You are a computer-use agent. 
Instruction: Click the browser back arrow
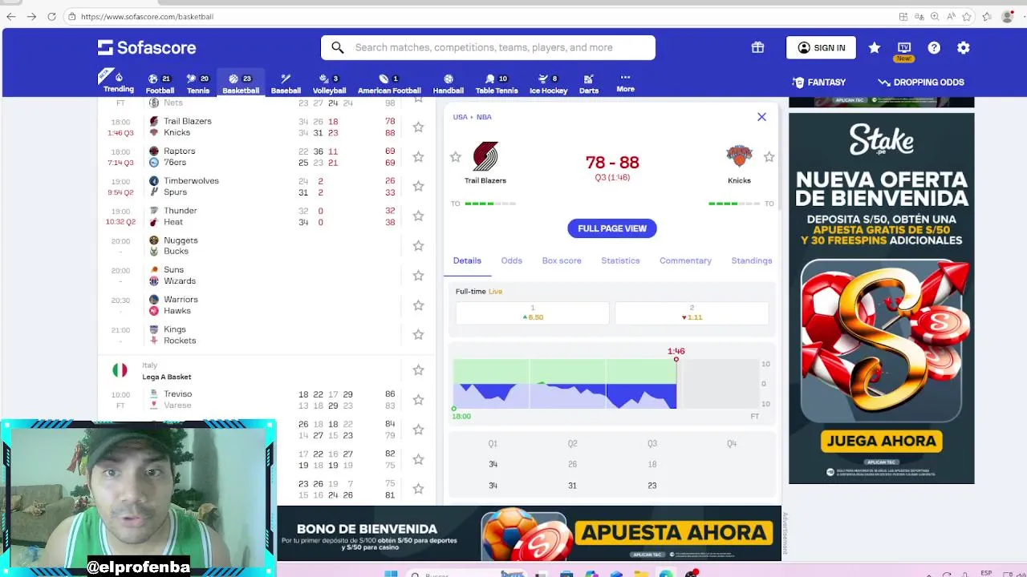click(11, 16)
